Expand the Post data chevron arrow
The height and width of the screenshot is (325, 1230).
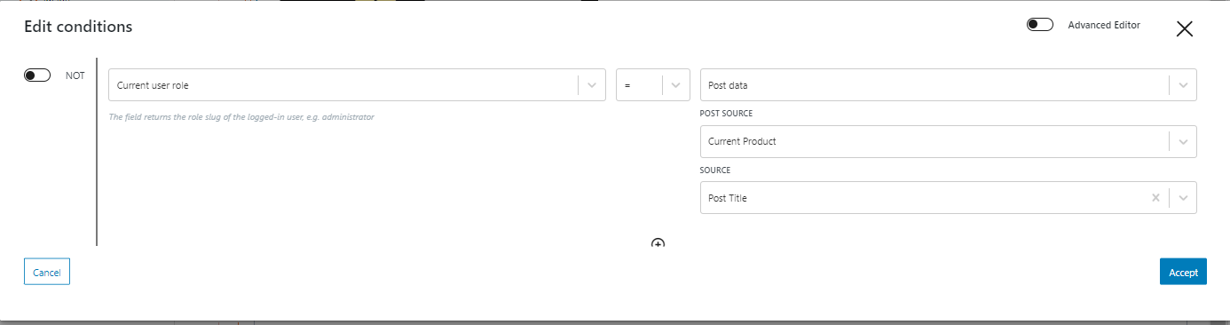coord(1183,85)
